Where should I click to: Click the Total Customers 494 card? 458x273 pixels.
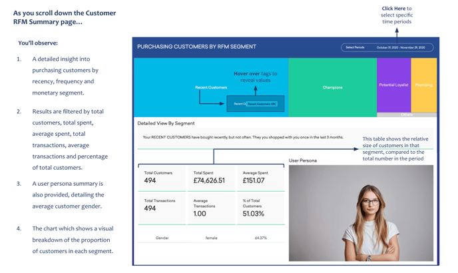tap(162, 177)
